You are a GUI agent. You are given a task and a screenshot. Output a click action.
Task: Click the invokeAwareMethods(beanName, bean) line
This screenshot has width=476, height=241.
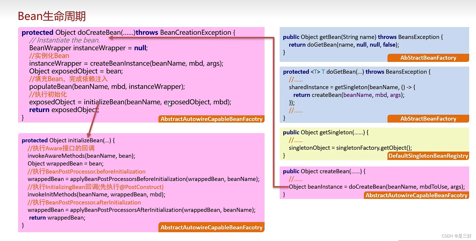point(81,156)
